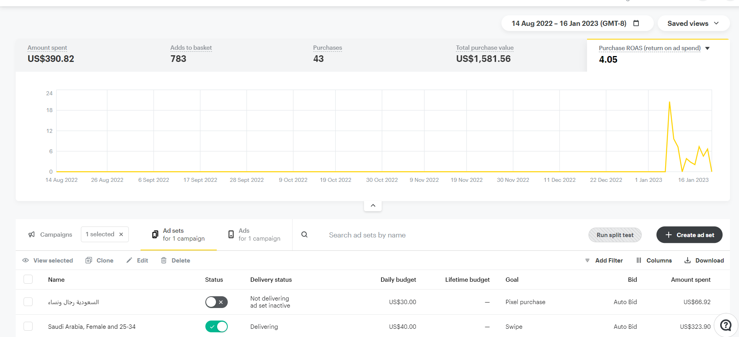
Task: Collapse the chart panel with chevron
Action: pos(373,205)
